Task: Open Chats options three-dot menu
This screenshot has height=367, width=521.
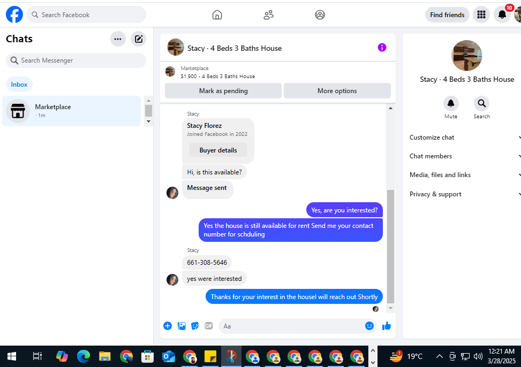Action: 118,39
